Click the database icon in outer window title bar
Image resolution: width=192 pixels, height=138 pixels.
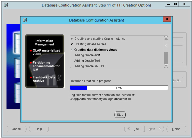(x=6, y=5)
